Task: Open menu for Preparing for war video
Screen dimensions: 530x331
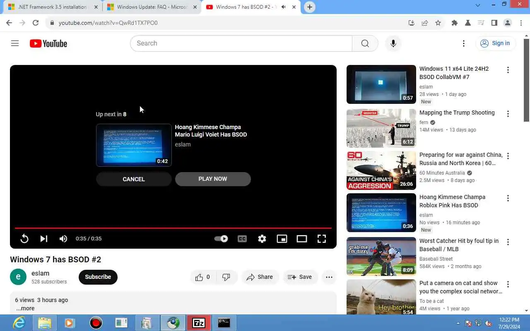Action: [508, 156]
